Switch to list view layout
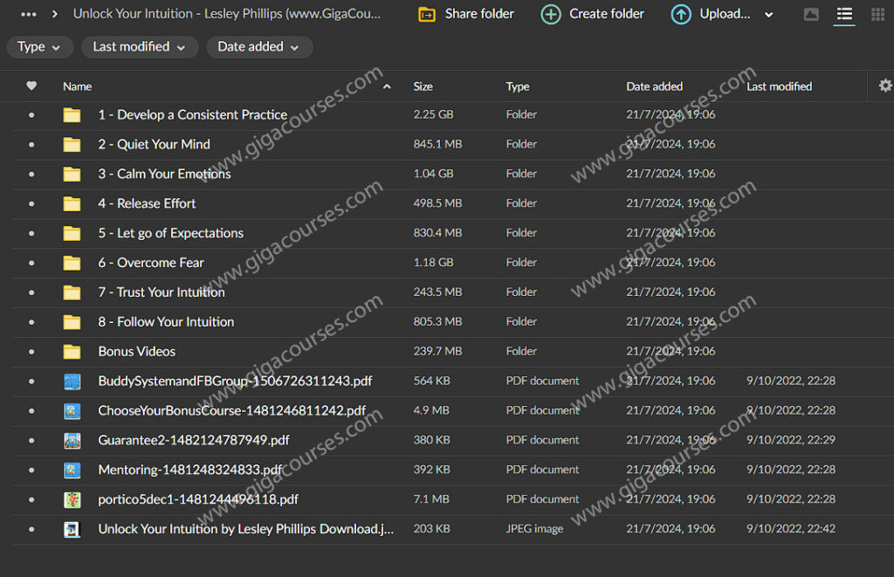The image size is (894, 577). [x=843, y=14]
